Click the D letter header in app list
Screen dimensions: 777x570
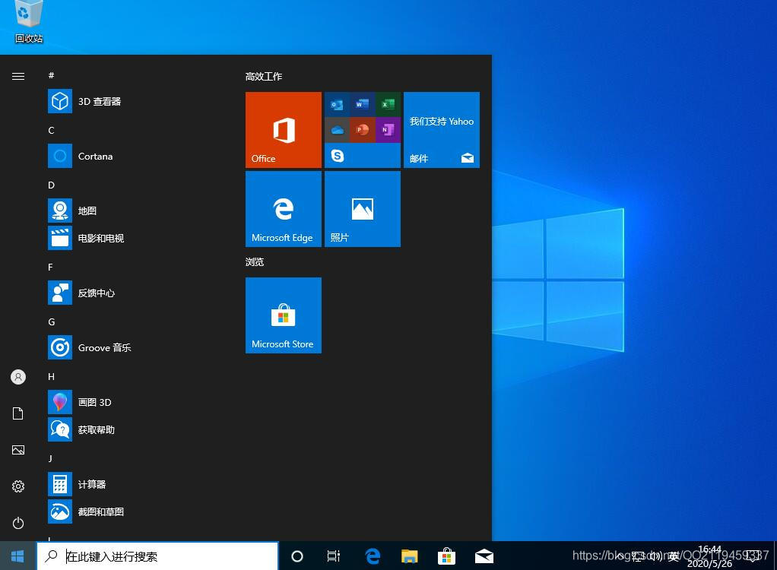[51, 185]
